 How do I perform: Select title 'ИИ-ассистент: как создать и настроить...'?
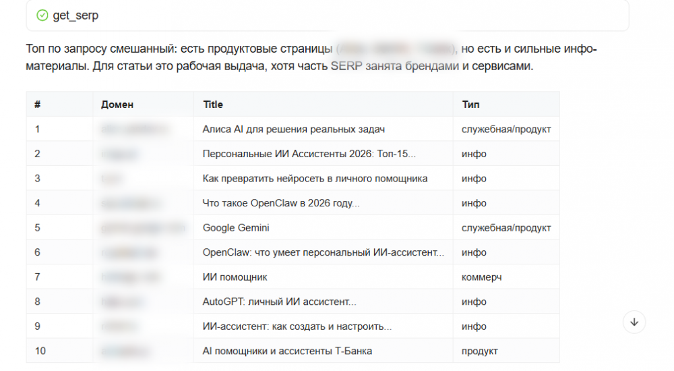[x=297, y=326]
